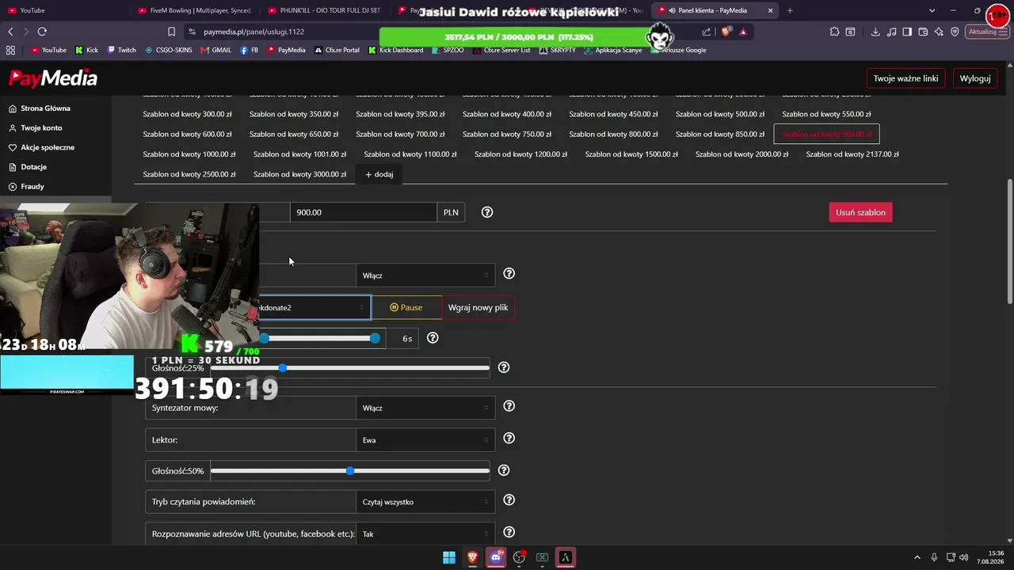Open Syntezator mowy Włącz dropdown
Viewport: 1014px width, 570px height.
point(425,408)
